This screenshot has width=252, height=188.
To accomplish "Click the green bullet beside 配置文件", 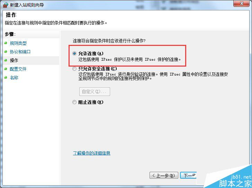I will [x=6, y=69].
